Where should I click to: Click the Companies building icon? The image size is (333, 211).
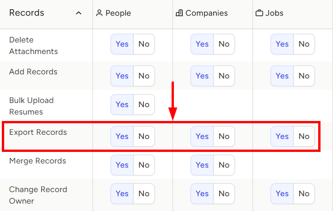point(179,13)
